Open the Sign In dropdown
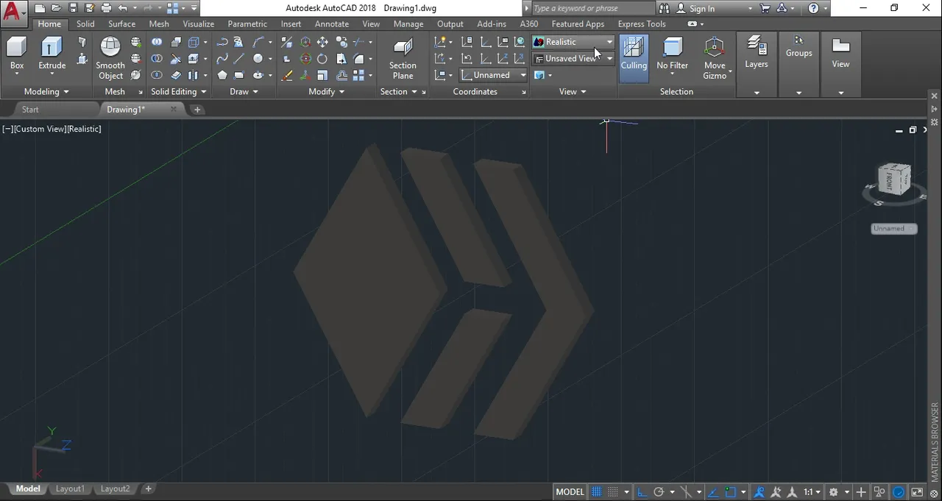Image resolution: width=942 pixels, height=501 pixels. 714,9
